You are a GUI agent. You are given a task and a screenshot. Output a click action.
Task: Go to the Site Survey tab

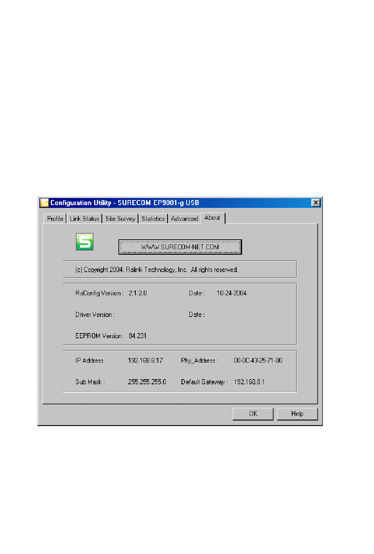point(120,219)
